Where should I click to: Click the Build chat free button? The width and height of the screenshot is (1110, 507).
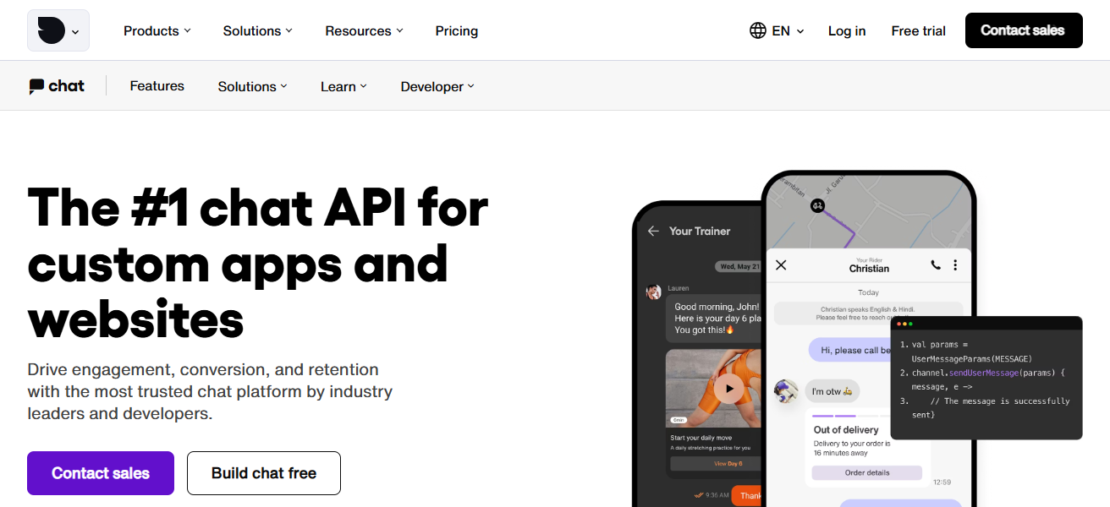pyautogui.click(x=264, y=473)
